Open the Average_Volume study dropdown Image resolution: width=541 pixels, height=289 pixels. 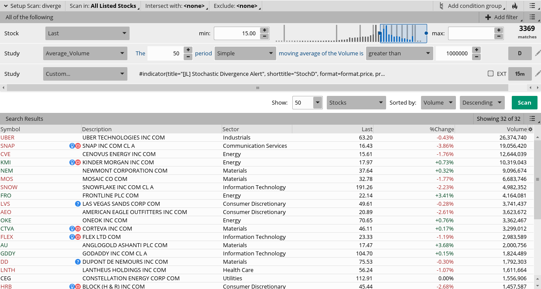(85, 54)
